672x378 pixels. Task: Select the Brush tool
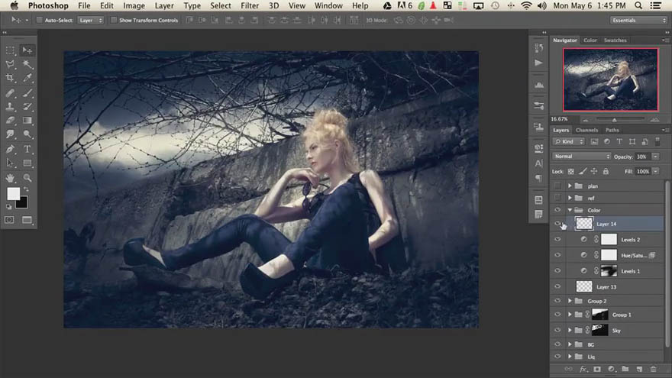[x=27, y=92]
